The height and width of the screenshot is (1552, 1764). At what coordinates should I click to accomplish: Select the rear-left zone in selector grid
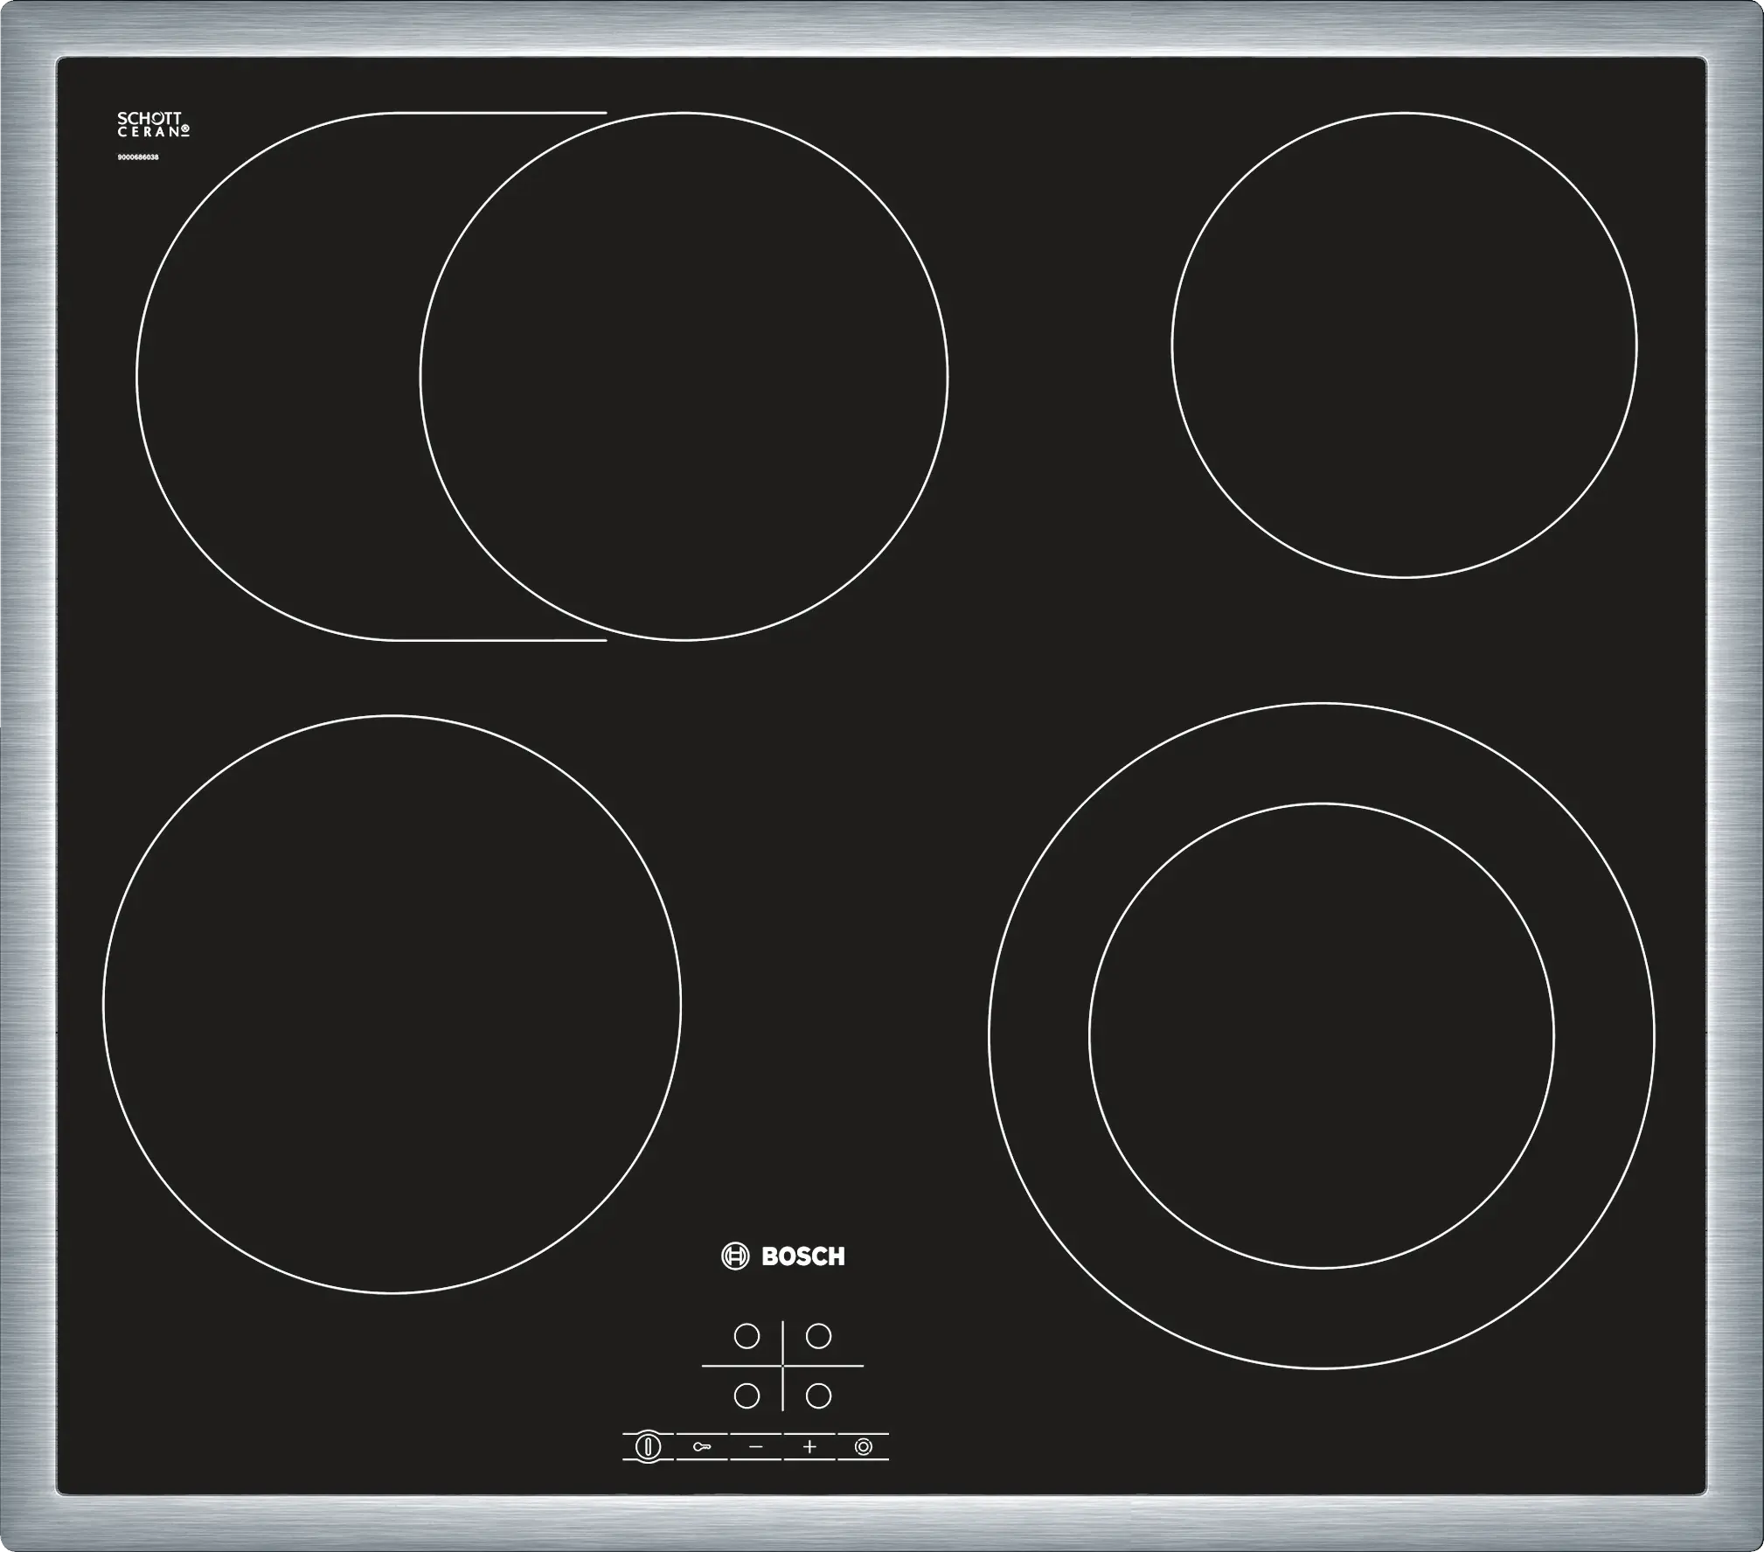click(747, 1336)
